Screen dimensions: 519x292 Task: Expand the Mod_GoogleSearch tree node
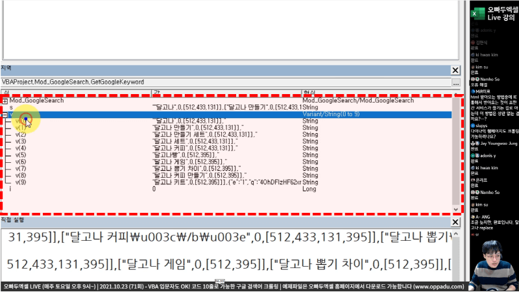coord(5,101)
